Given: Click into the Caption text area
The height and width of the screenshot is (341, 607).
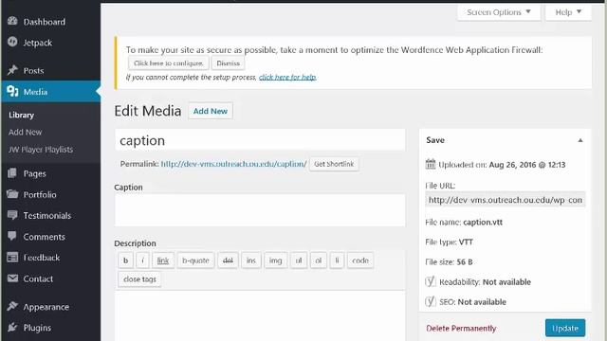Looking at the screenshot, I should (260, 210).
